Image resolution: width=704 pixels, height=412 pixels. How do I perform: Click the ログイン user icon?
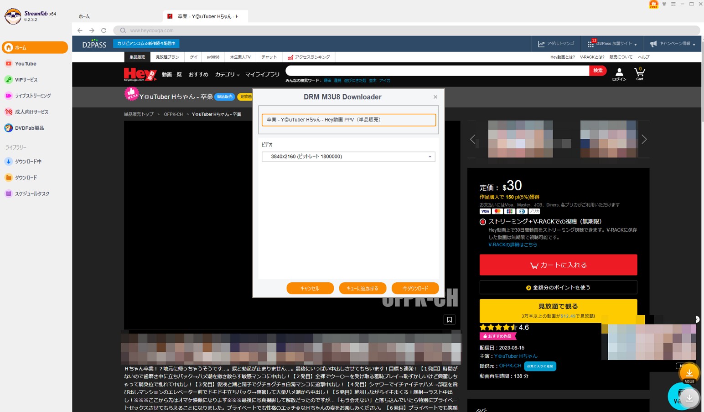click(619, 74)
